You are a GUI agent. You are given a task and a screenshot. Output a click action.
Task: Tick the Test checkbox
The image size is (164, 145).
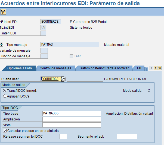coord(71,56)
